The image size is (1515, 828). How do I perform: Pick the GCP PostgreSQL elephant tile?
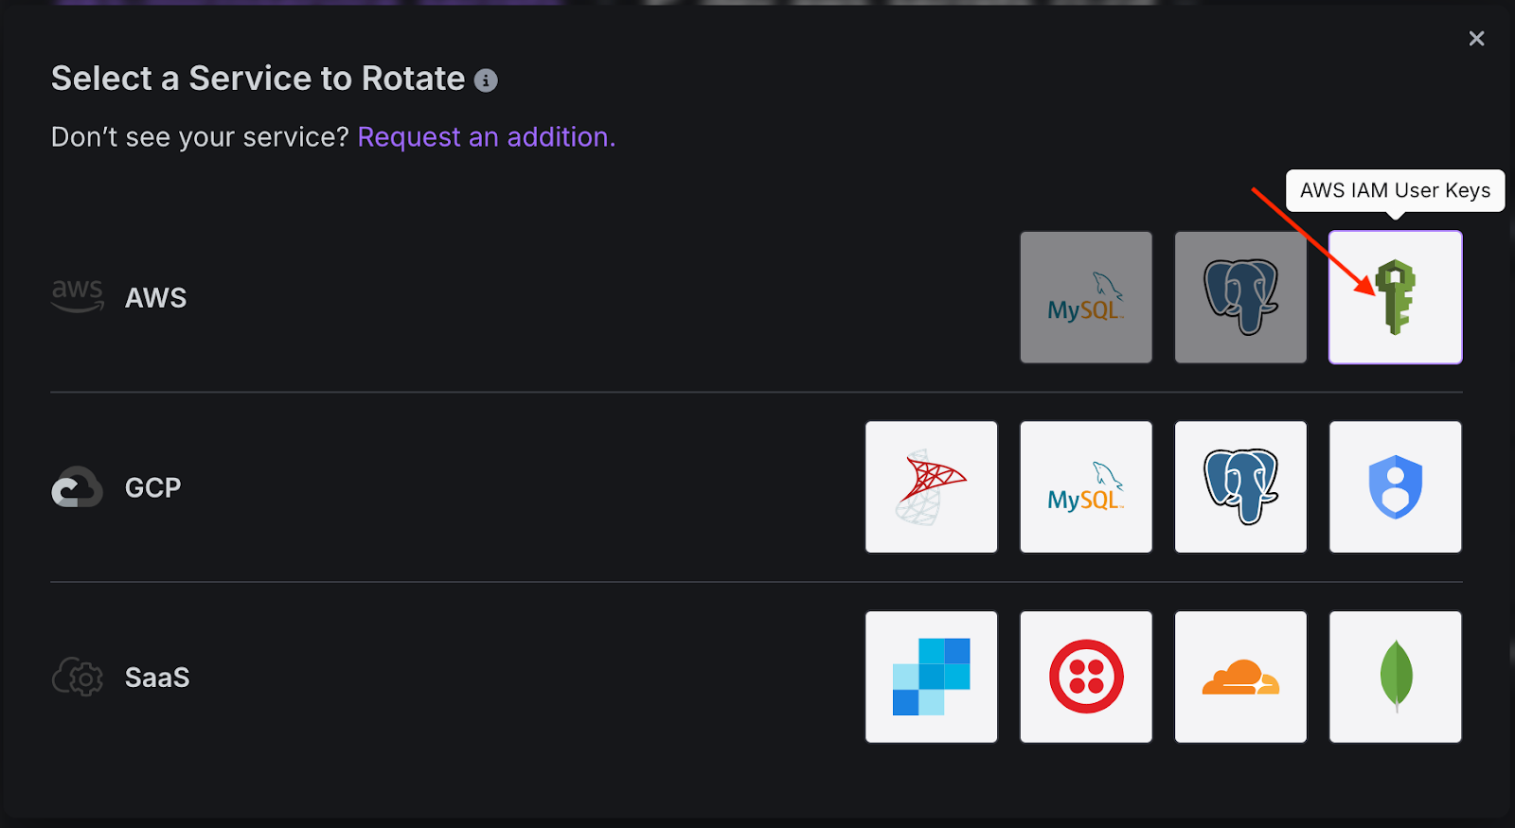click(1240, 487)
